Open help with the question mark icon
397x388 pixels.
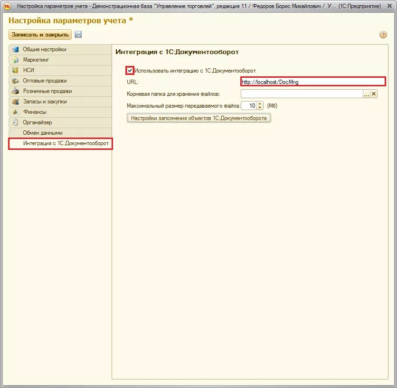coord(383,35)
